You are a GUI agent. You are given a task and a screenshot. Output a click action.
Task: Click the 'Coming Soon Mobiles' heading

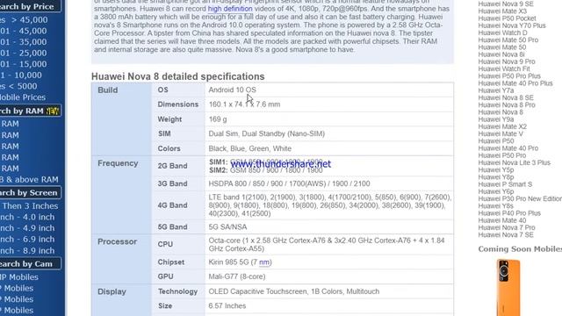pyautogui.click(x=520, y=249)
